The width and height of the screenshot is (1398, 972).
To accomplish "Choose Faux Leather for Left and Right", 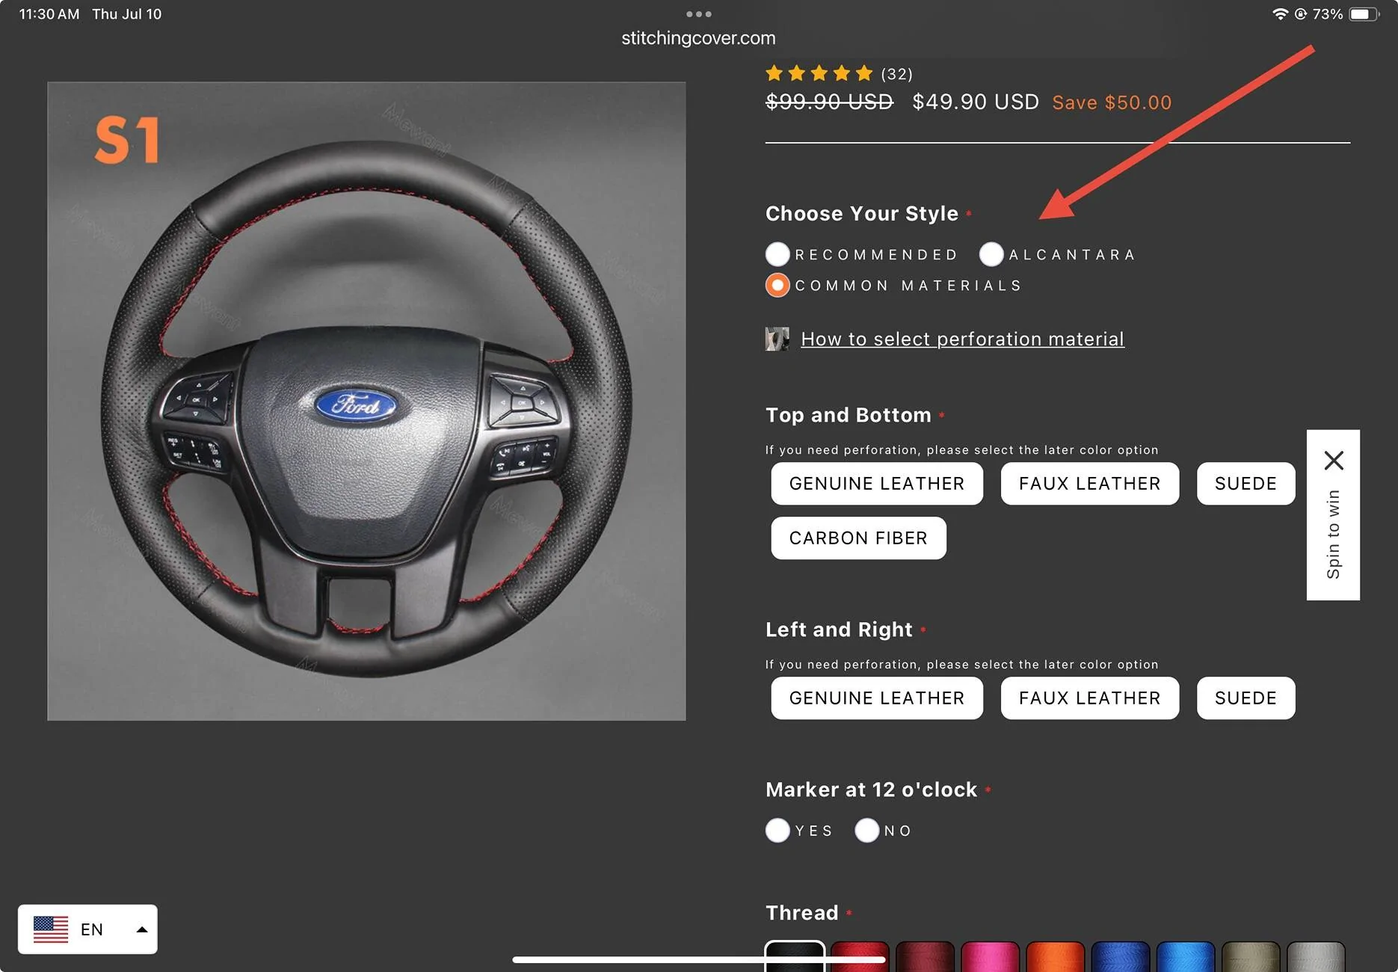I will pyautogui.click(x=1090, y=698).
